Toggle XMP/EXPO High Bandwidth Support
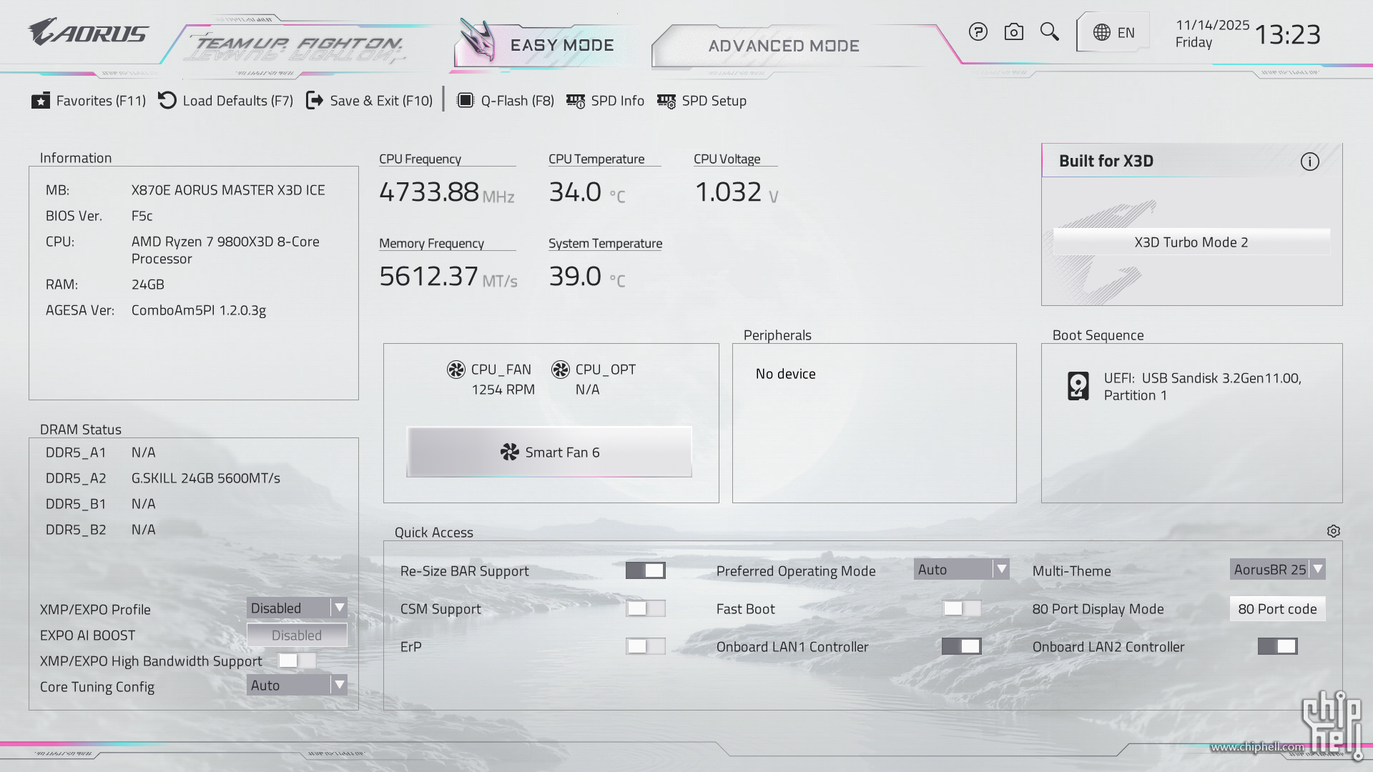The image size is (1373, 772). point(297,660)
